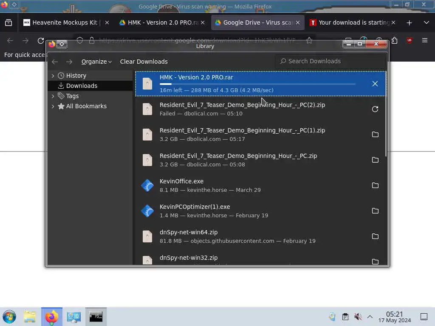Click the HMK download progress bar
Screen dimensions: 435x326
pyautogui.click(x=257, y=84)
